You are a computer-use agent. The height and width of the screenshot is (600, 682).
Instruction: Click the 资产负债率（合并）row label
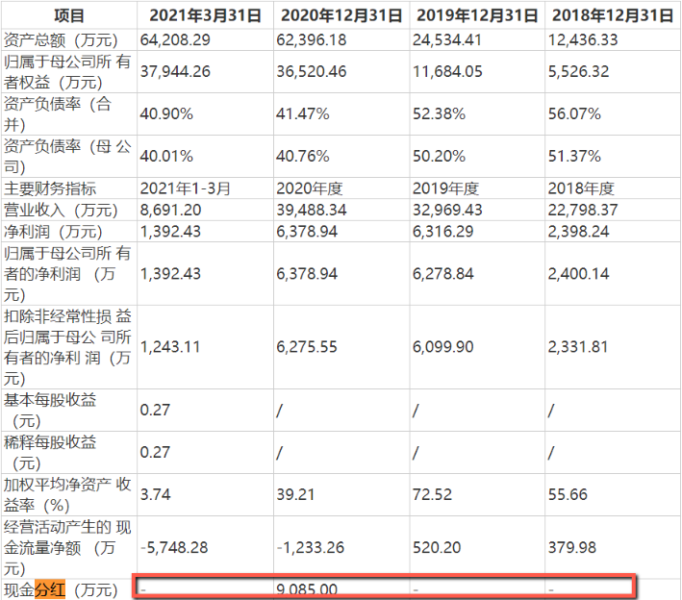pos(58,113)
